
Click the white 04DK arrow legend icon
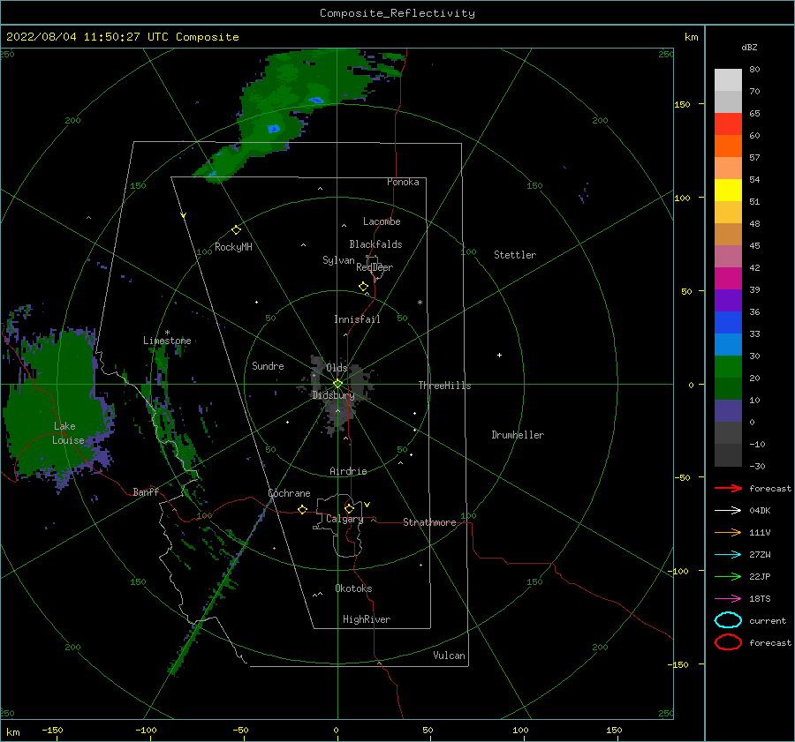[728, 510]
